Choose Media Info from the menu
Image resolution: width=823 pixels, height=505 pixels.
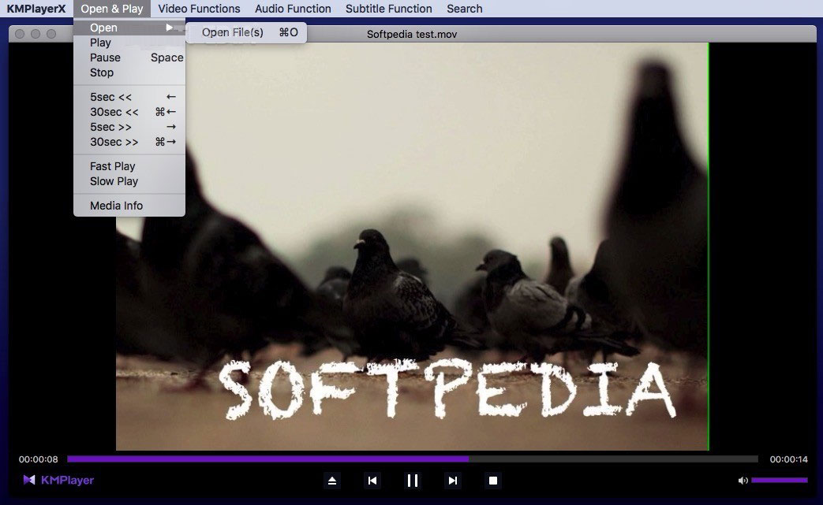tap(116, 206)
